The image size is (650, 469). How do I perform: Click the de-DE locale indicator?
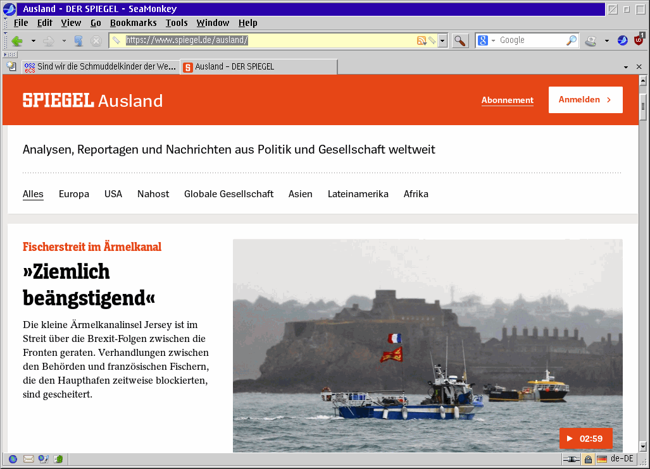622,459
